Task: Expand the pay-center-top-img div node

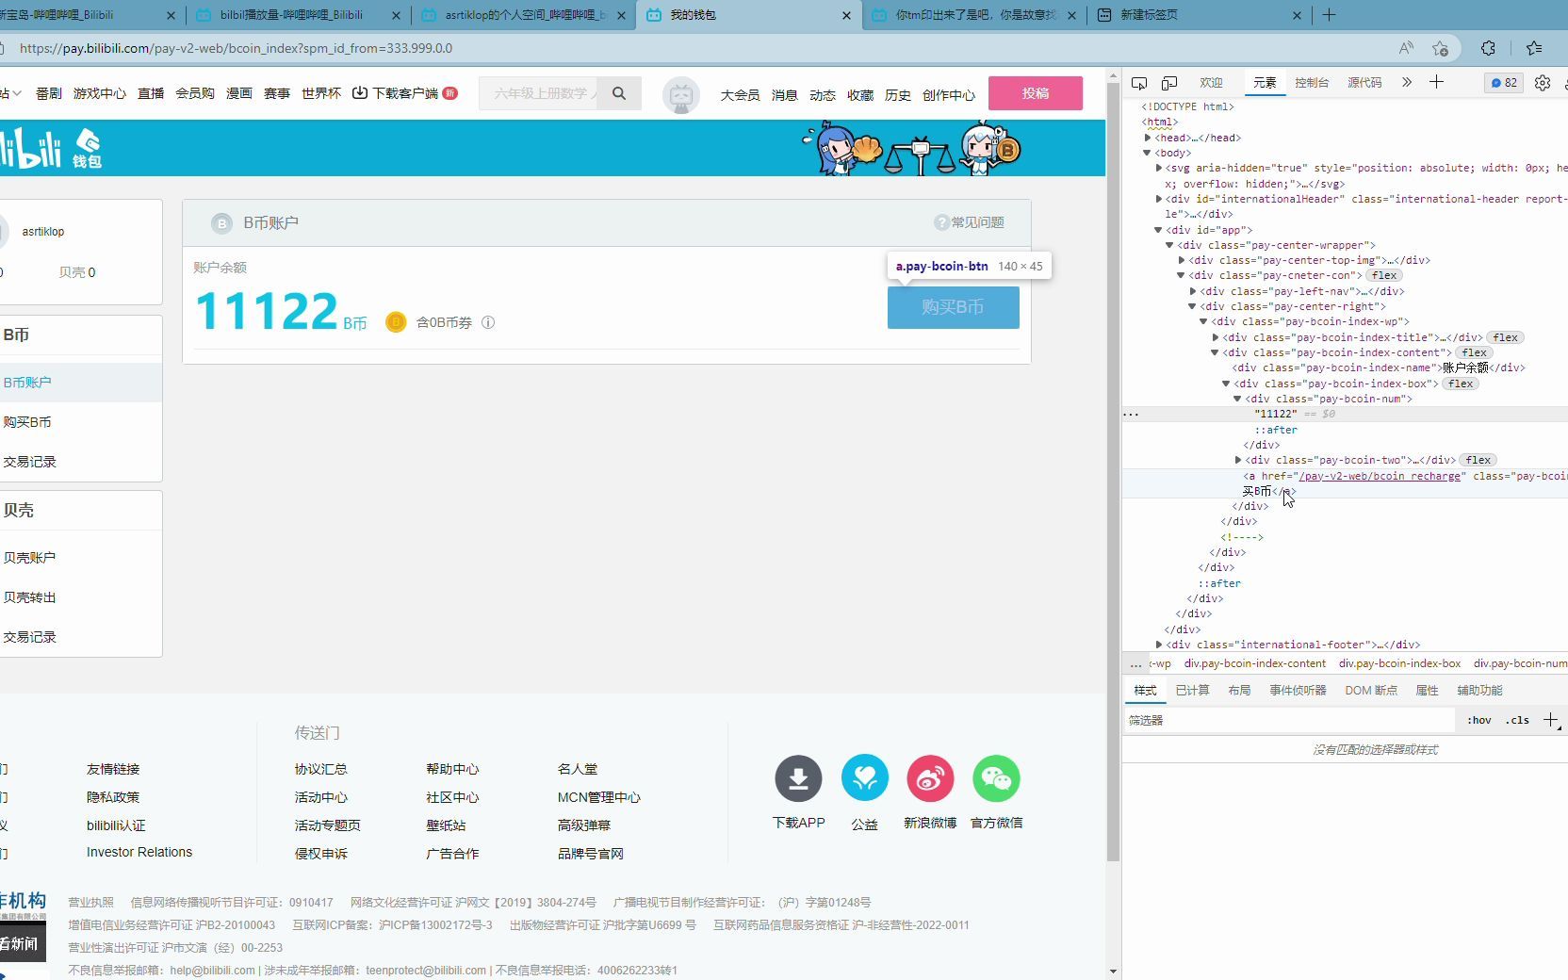Action: (1182, 260)
